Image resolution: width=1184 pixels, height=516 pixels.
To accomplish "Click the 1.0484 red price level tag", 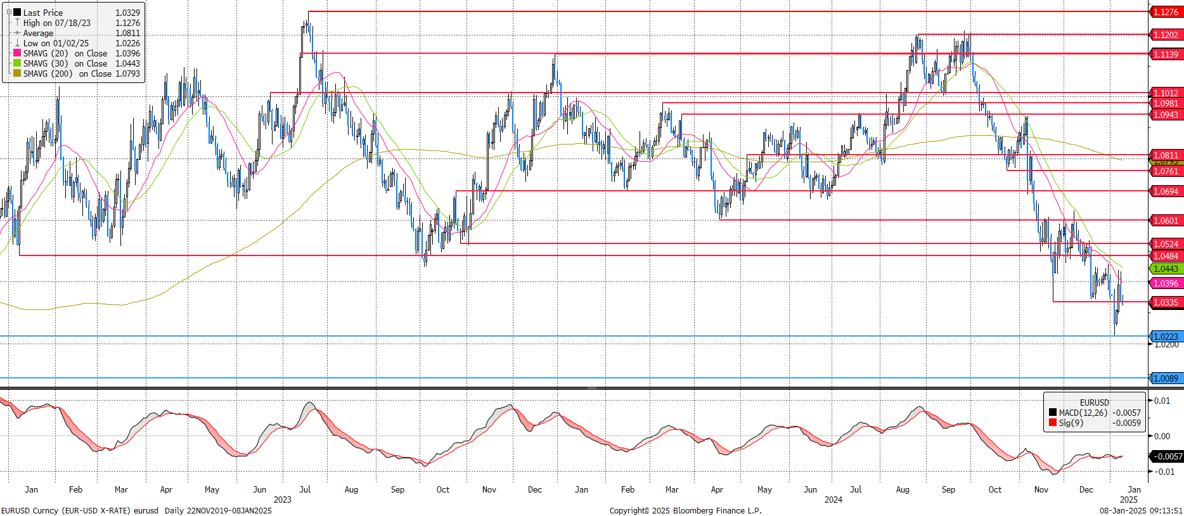I will pyautogui.click(x=1166, y=256).
